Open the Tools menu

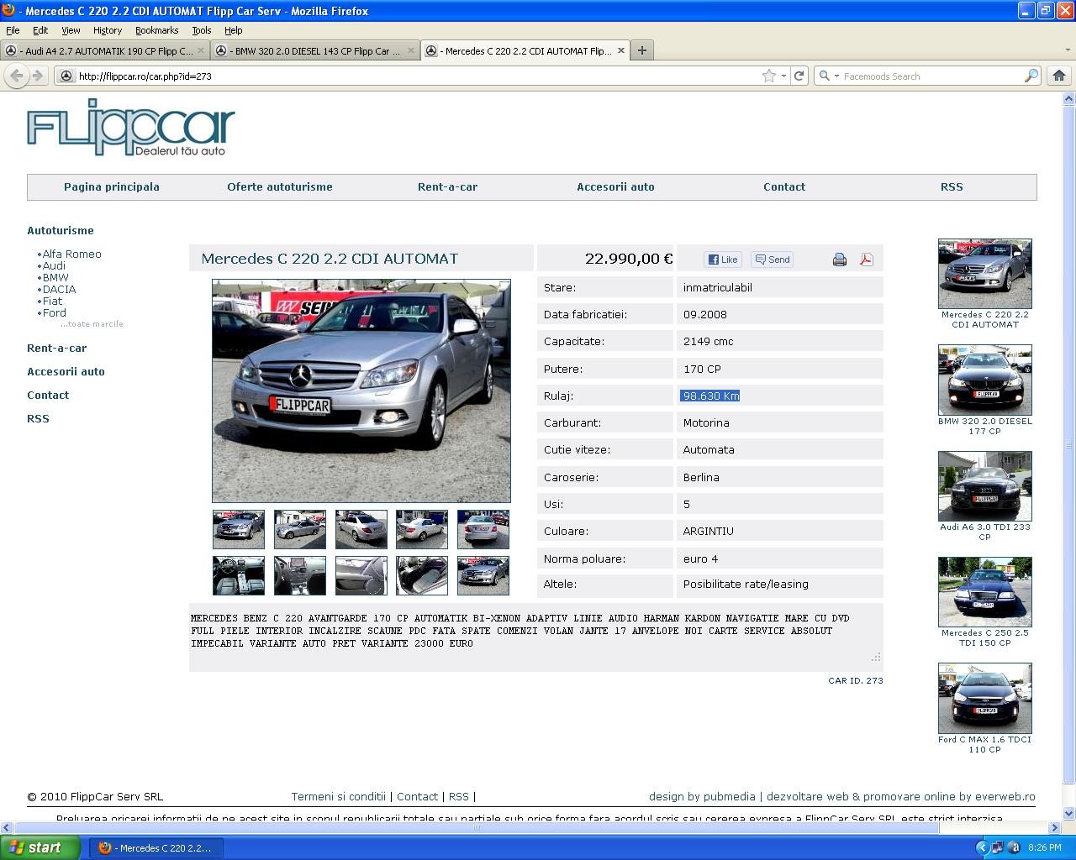click(202, 30)
